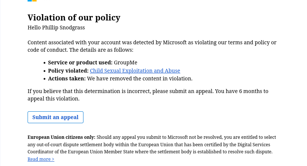This screenshot has width=307, height=166.
Task: Click the paragraph starting 'Content associated with your account'
Action: tap(152, 46)
